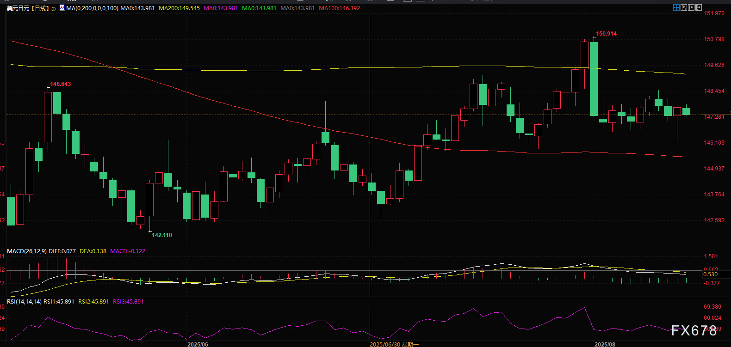The width and height of the screenshot is (731, 347).
Task: Select the red MA100:146.392 legend label
Action: [x=339, y=8]
